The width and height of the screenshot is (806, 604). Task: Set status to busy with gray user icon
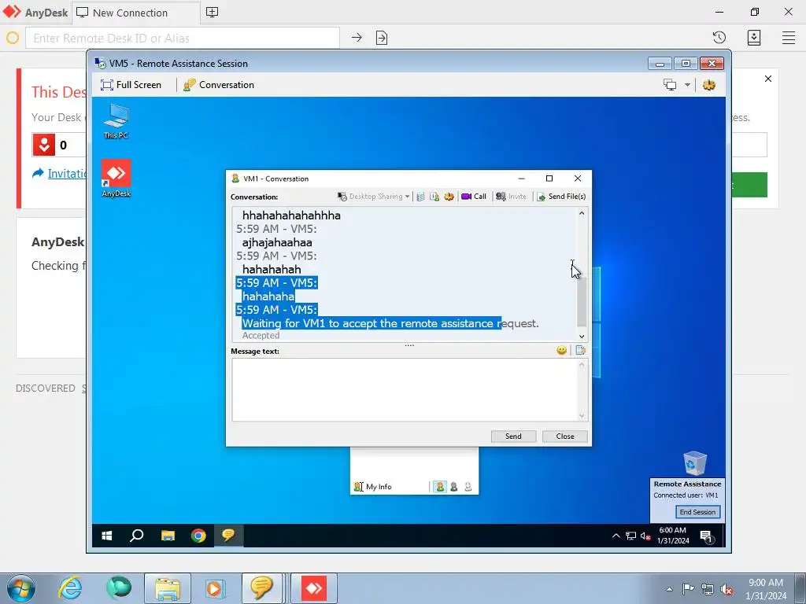pos(454,486)
